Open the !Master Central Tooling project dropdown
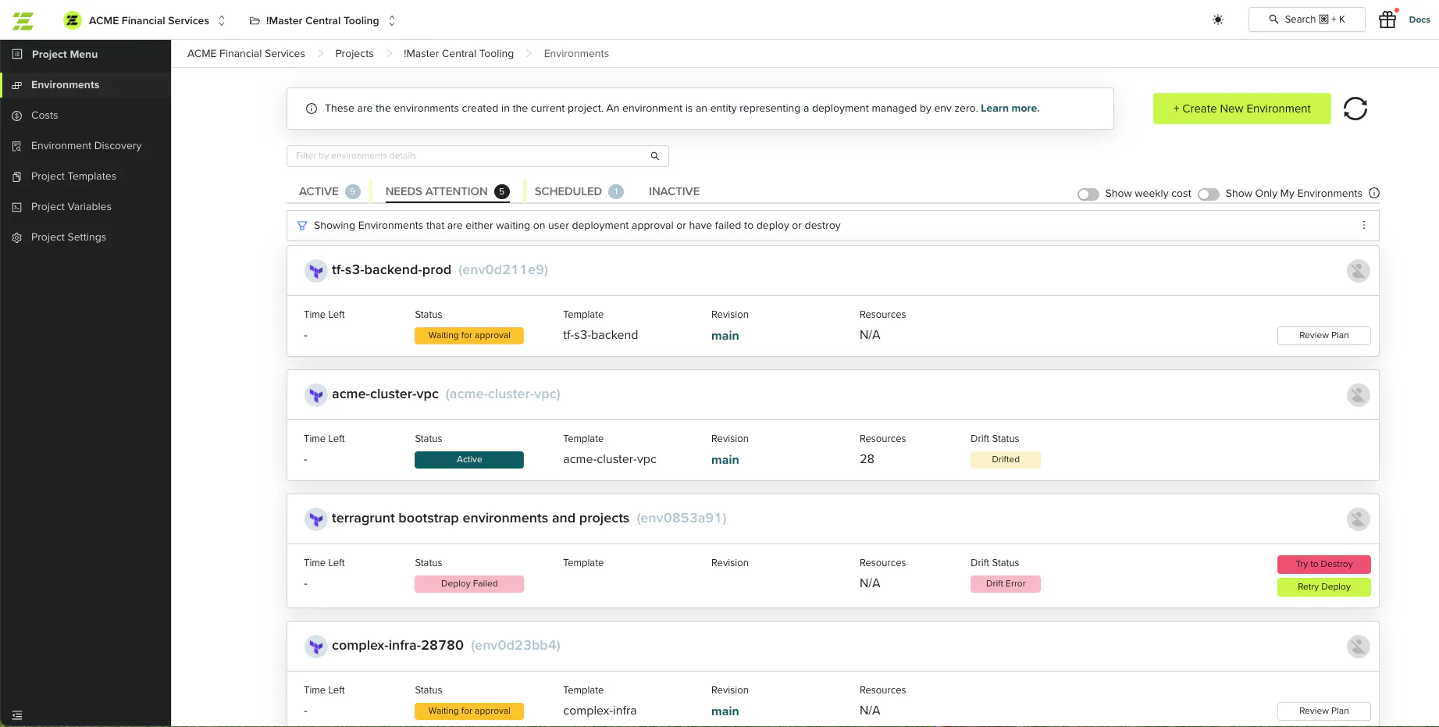 tap(322, 20)
